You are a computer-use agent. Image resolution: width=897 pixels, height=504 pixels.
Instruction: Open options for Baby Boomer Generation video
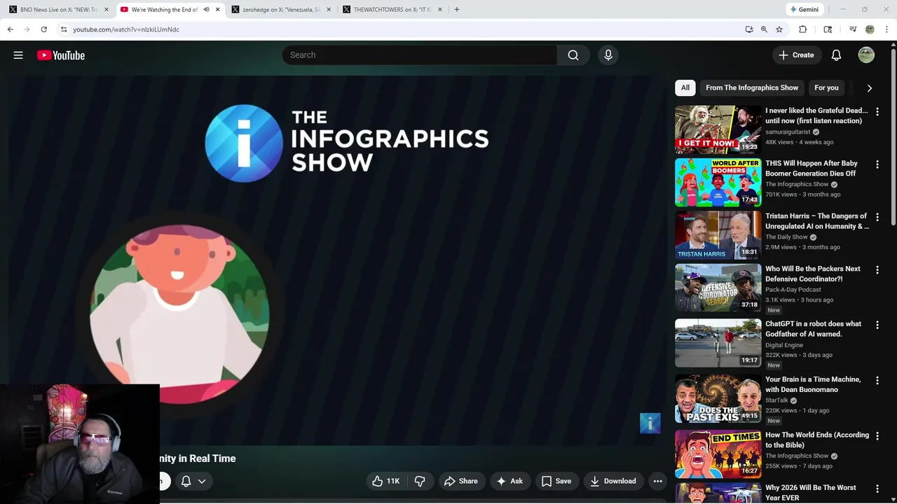click(877, 164)
